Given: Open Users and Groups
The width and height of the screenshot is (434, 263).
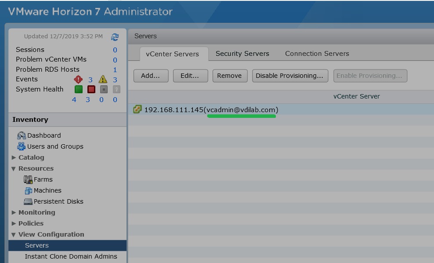Looking at the screenshot, I should pyautogui.click(x=55, y=146).
